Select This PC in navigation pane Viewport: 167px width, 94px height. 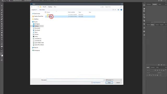36,22
